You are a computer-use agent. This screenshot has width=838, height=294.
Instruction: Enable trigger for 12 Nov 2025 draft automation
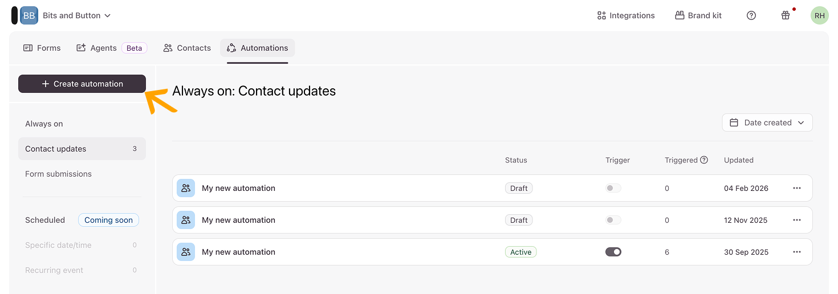pos(613,220)
